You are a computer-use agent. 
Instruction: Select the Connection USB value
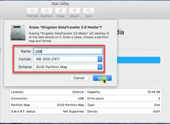pyautogui.click(x=81, y=98)
